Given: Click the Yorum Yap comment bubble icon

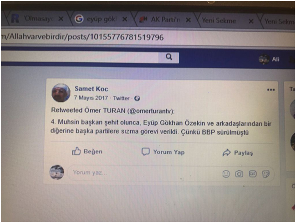Looking at the screenshot, I should [146, 151].
